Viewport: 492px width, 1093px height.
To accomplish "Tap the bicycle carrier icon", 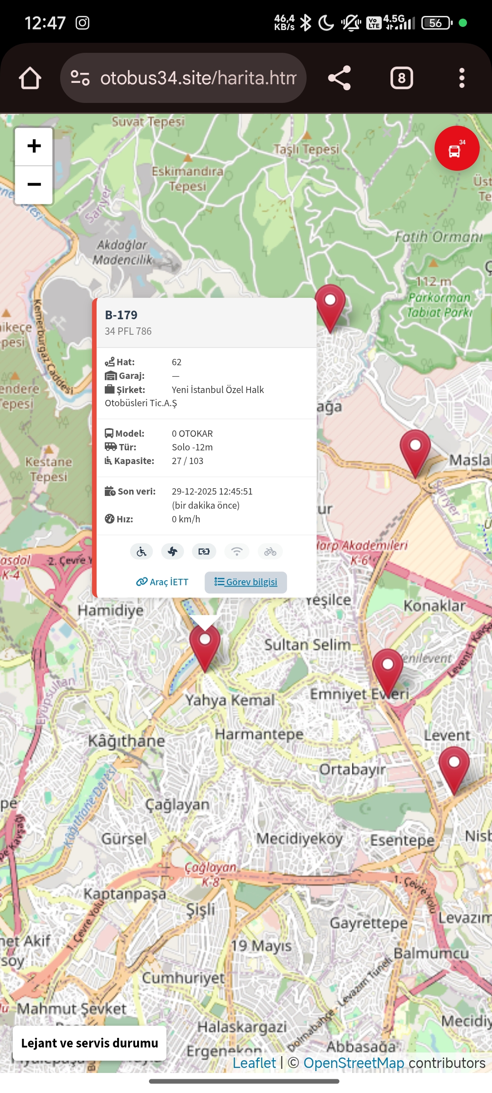I will point(270,552).
